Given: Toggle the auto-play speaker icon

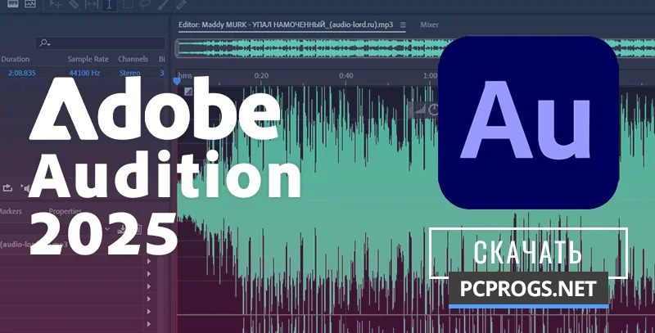Looking at the screenshot, I should click(25, 189).
